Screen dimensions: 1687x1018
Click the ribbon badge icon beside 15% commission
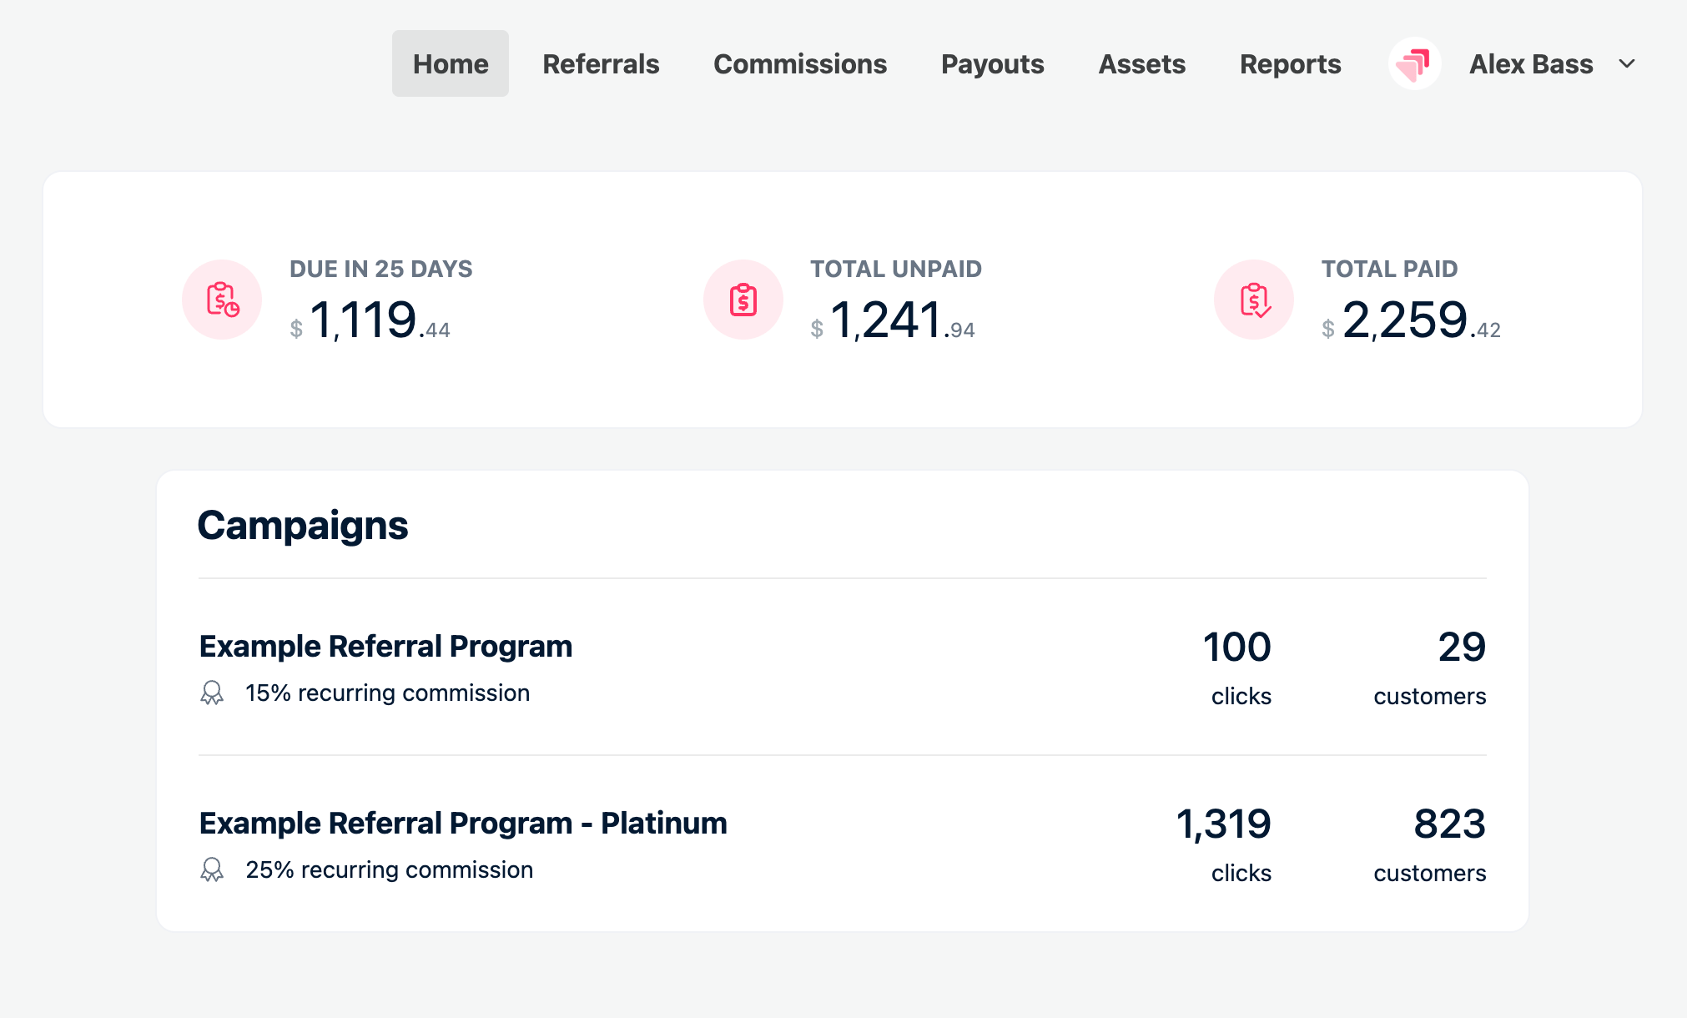[212, 693]
